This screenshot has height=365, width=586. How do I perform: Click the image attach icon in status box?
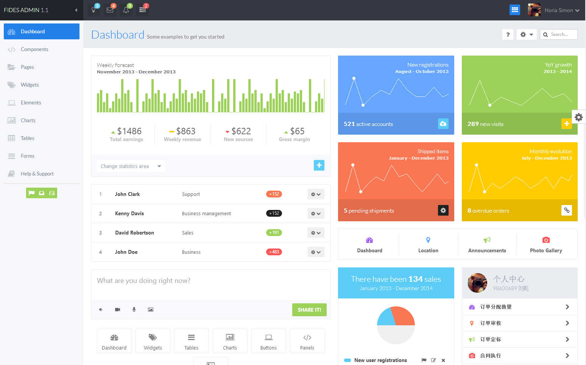pyautogui.click(x=151, y=309)
